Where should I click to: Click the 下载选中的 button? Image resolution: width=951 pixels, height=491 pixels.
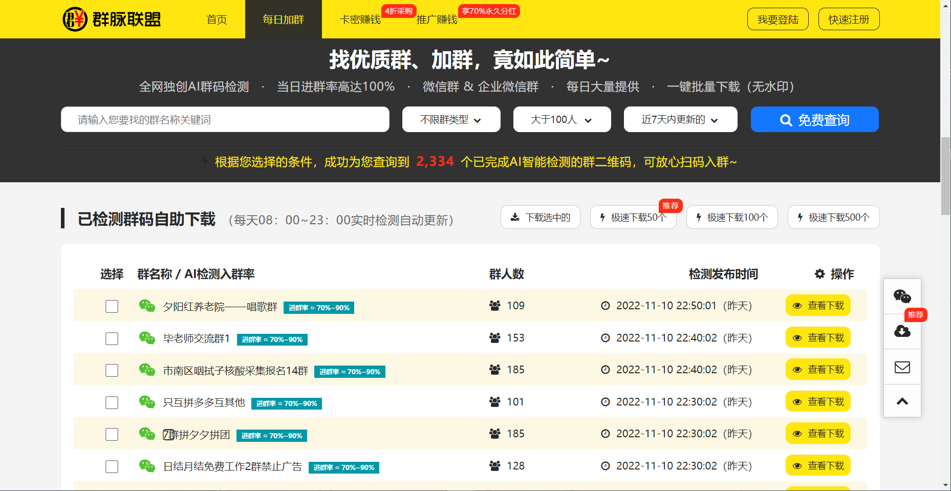click(x=541, y=217)
